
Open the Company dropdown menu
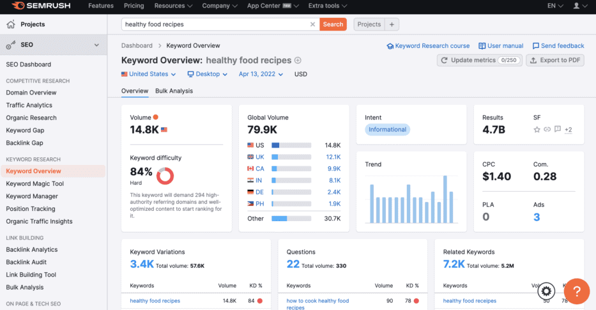220,6
